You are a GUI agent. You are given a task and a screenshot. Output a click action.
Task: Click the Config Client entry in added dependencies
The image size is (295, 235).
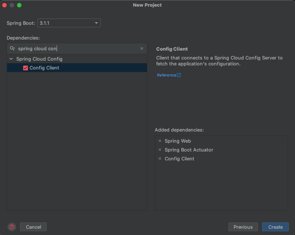pos(179,159)
